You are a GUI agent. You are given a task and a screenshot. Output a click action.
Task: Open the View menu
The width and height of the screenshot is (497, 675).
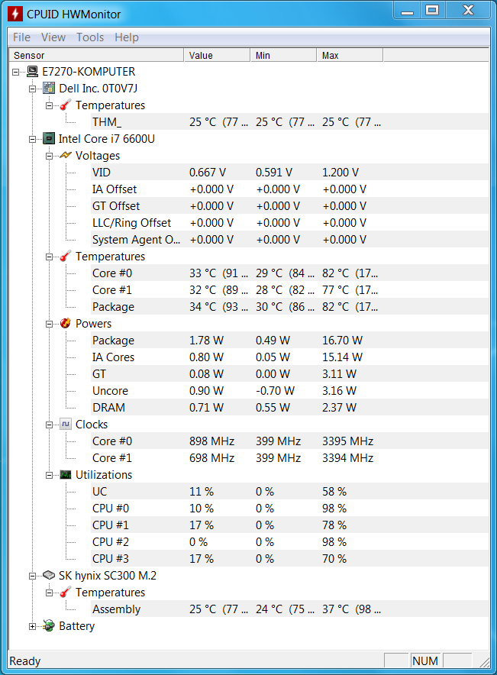tap(53, 37)
